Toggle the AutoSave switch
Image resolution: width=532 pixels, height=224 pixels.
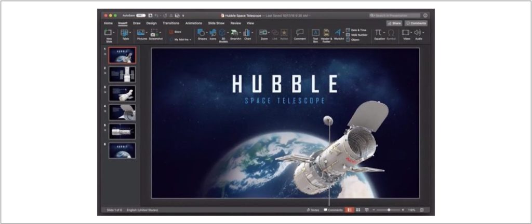click(141, 16)
